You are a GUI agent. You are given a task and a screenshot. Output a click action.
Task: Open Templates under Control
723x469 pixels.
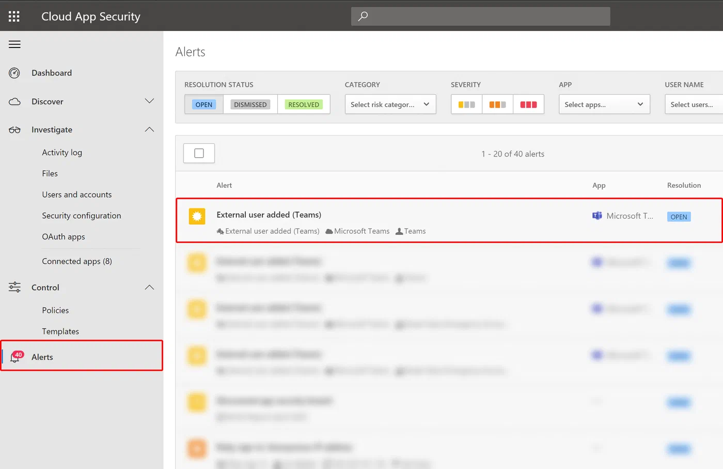click(60, 331)
